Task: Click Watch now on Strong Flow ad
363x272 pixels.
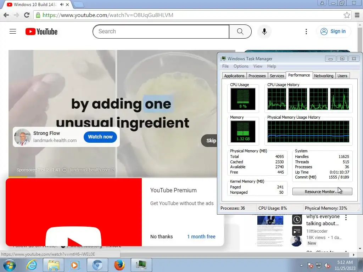Action: [100, 137]
